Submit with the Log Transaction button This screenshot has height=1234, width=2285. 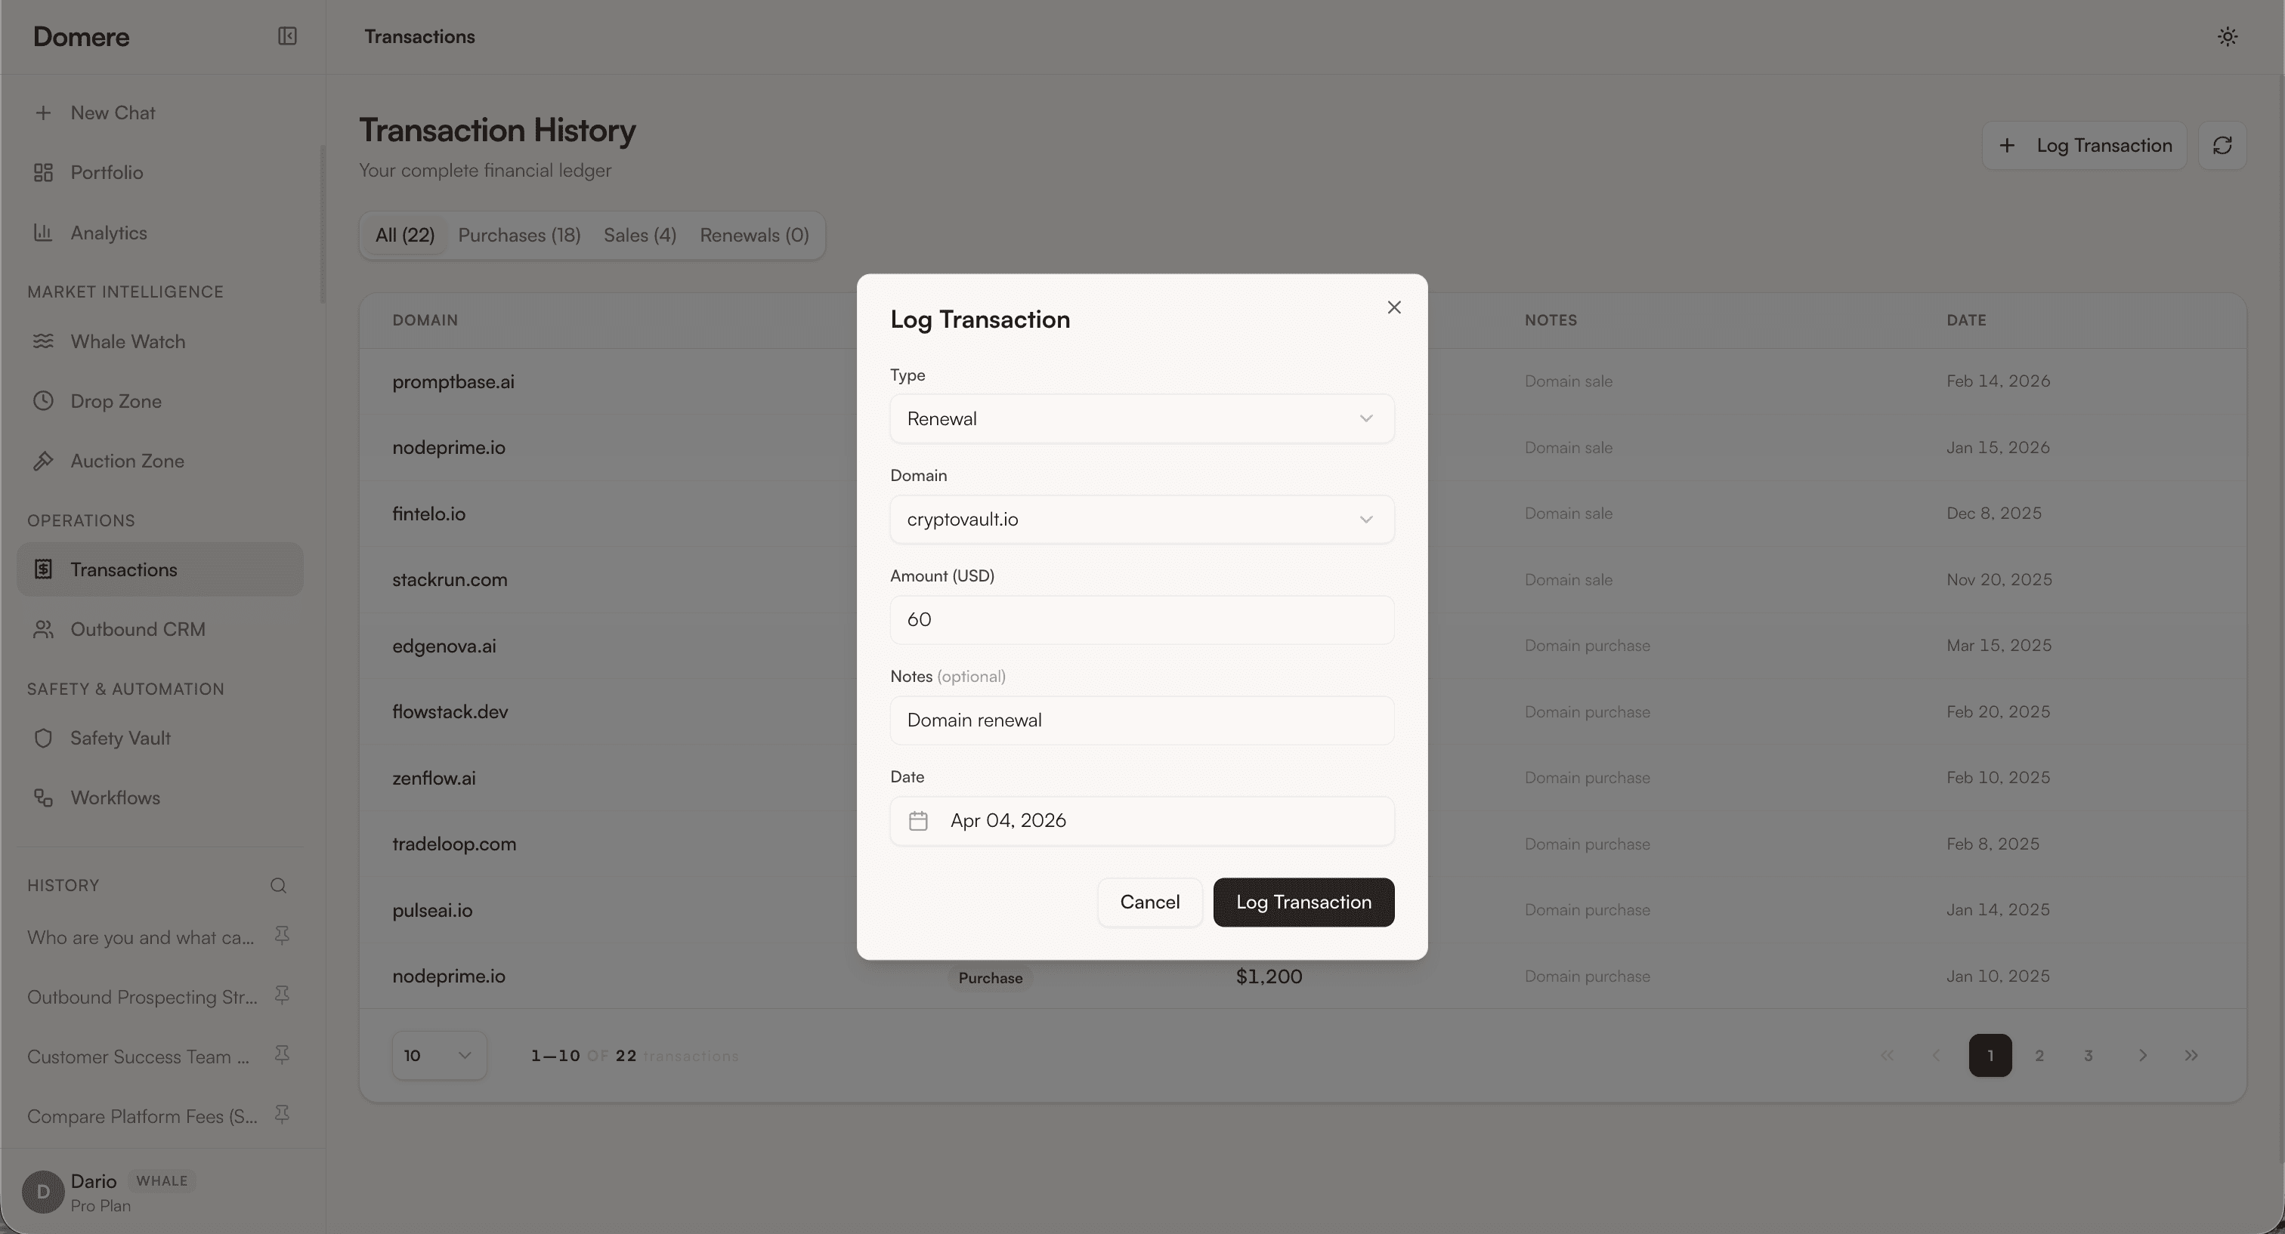pos(1302,902)
